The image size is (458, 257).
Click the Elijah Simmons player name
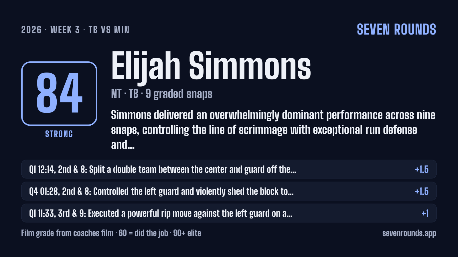[x=211, y=66]
